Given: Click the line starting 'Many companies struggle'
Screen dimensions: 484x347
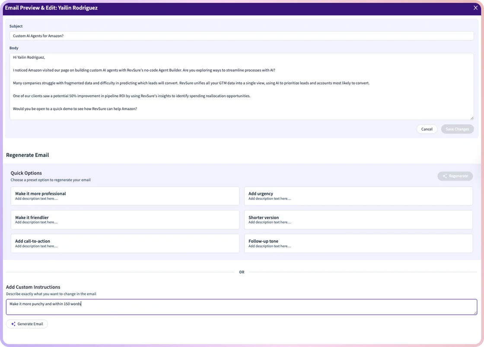Looking at the screenshot, I should 191,83.
